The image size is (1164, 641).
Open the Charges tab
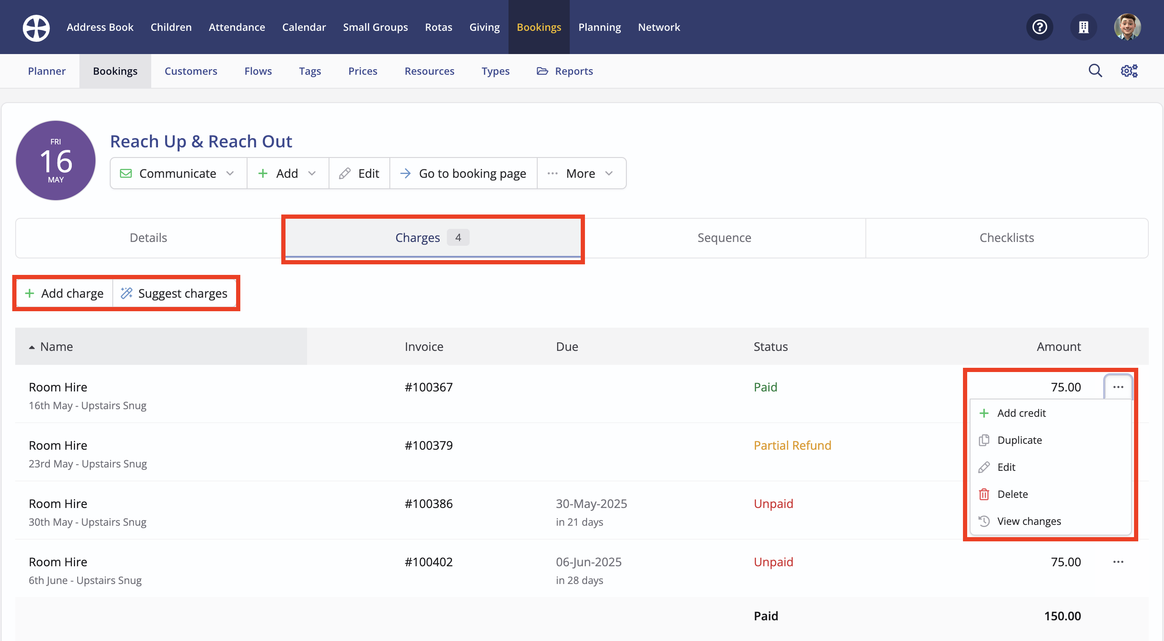(433, 238)
